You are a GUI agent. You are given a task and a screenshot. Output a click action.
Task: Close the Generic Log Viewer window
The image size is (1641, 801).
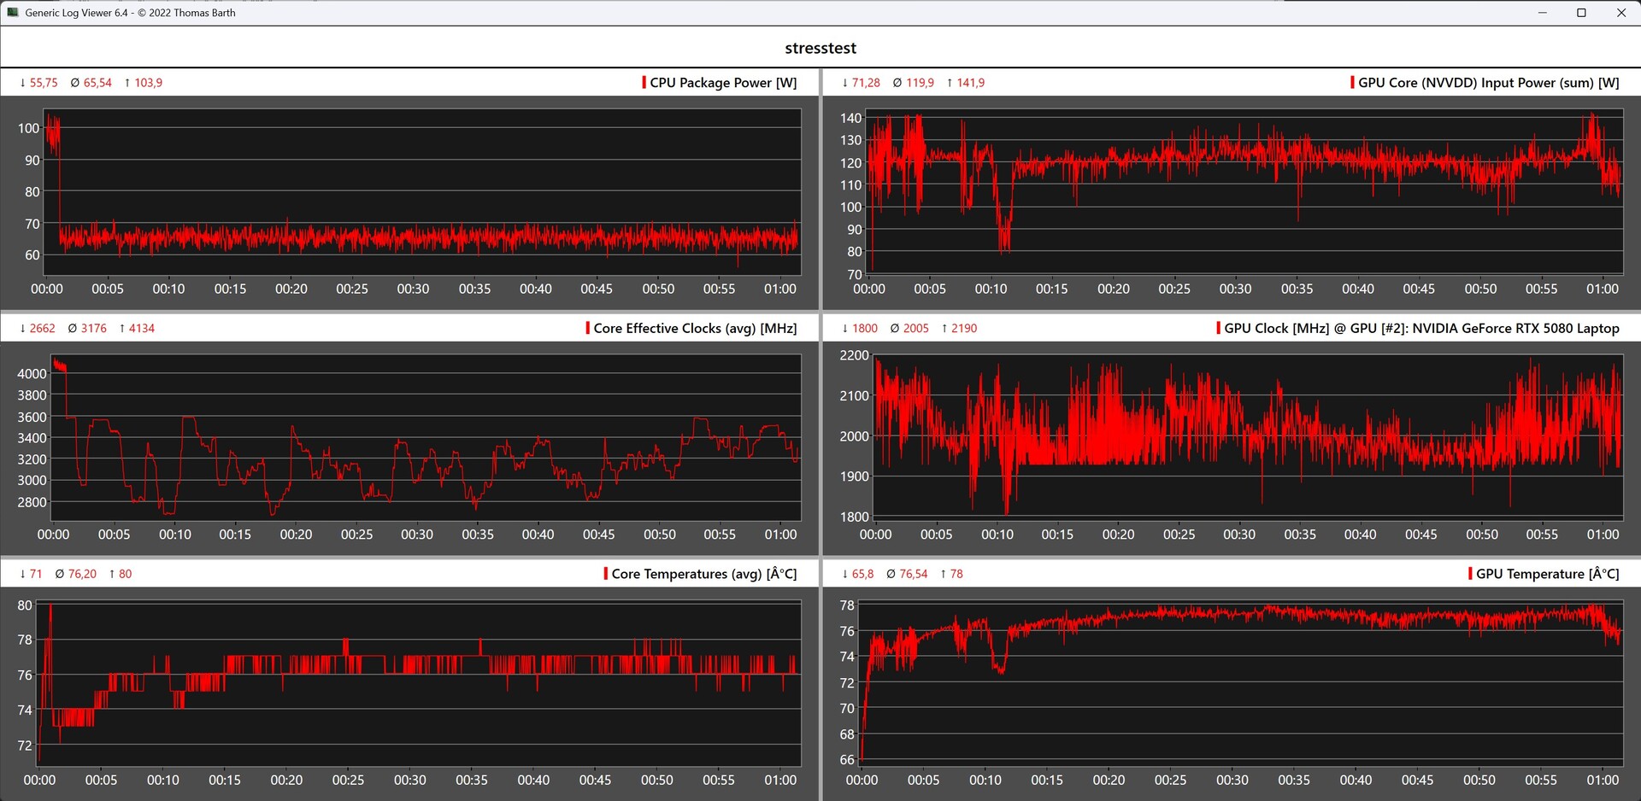point(1621,13)
